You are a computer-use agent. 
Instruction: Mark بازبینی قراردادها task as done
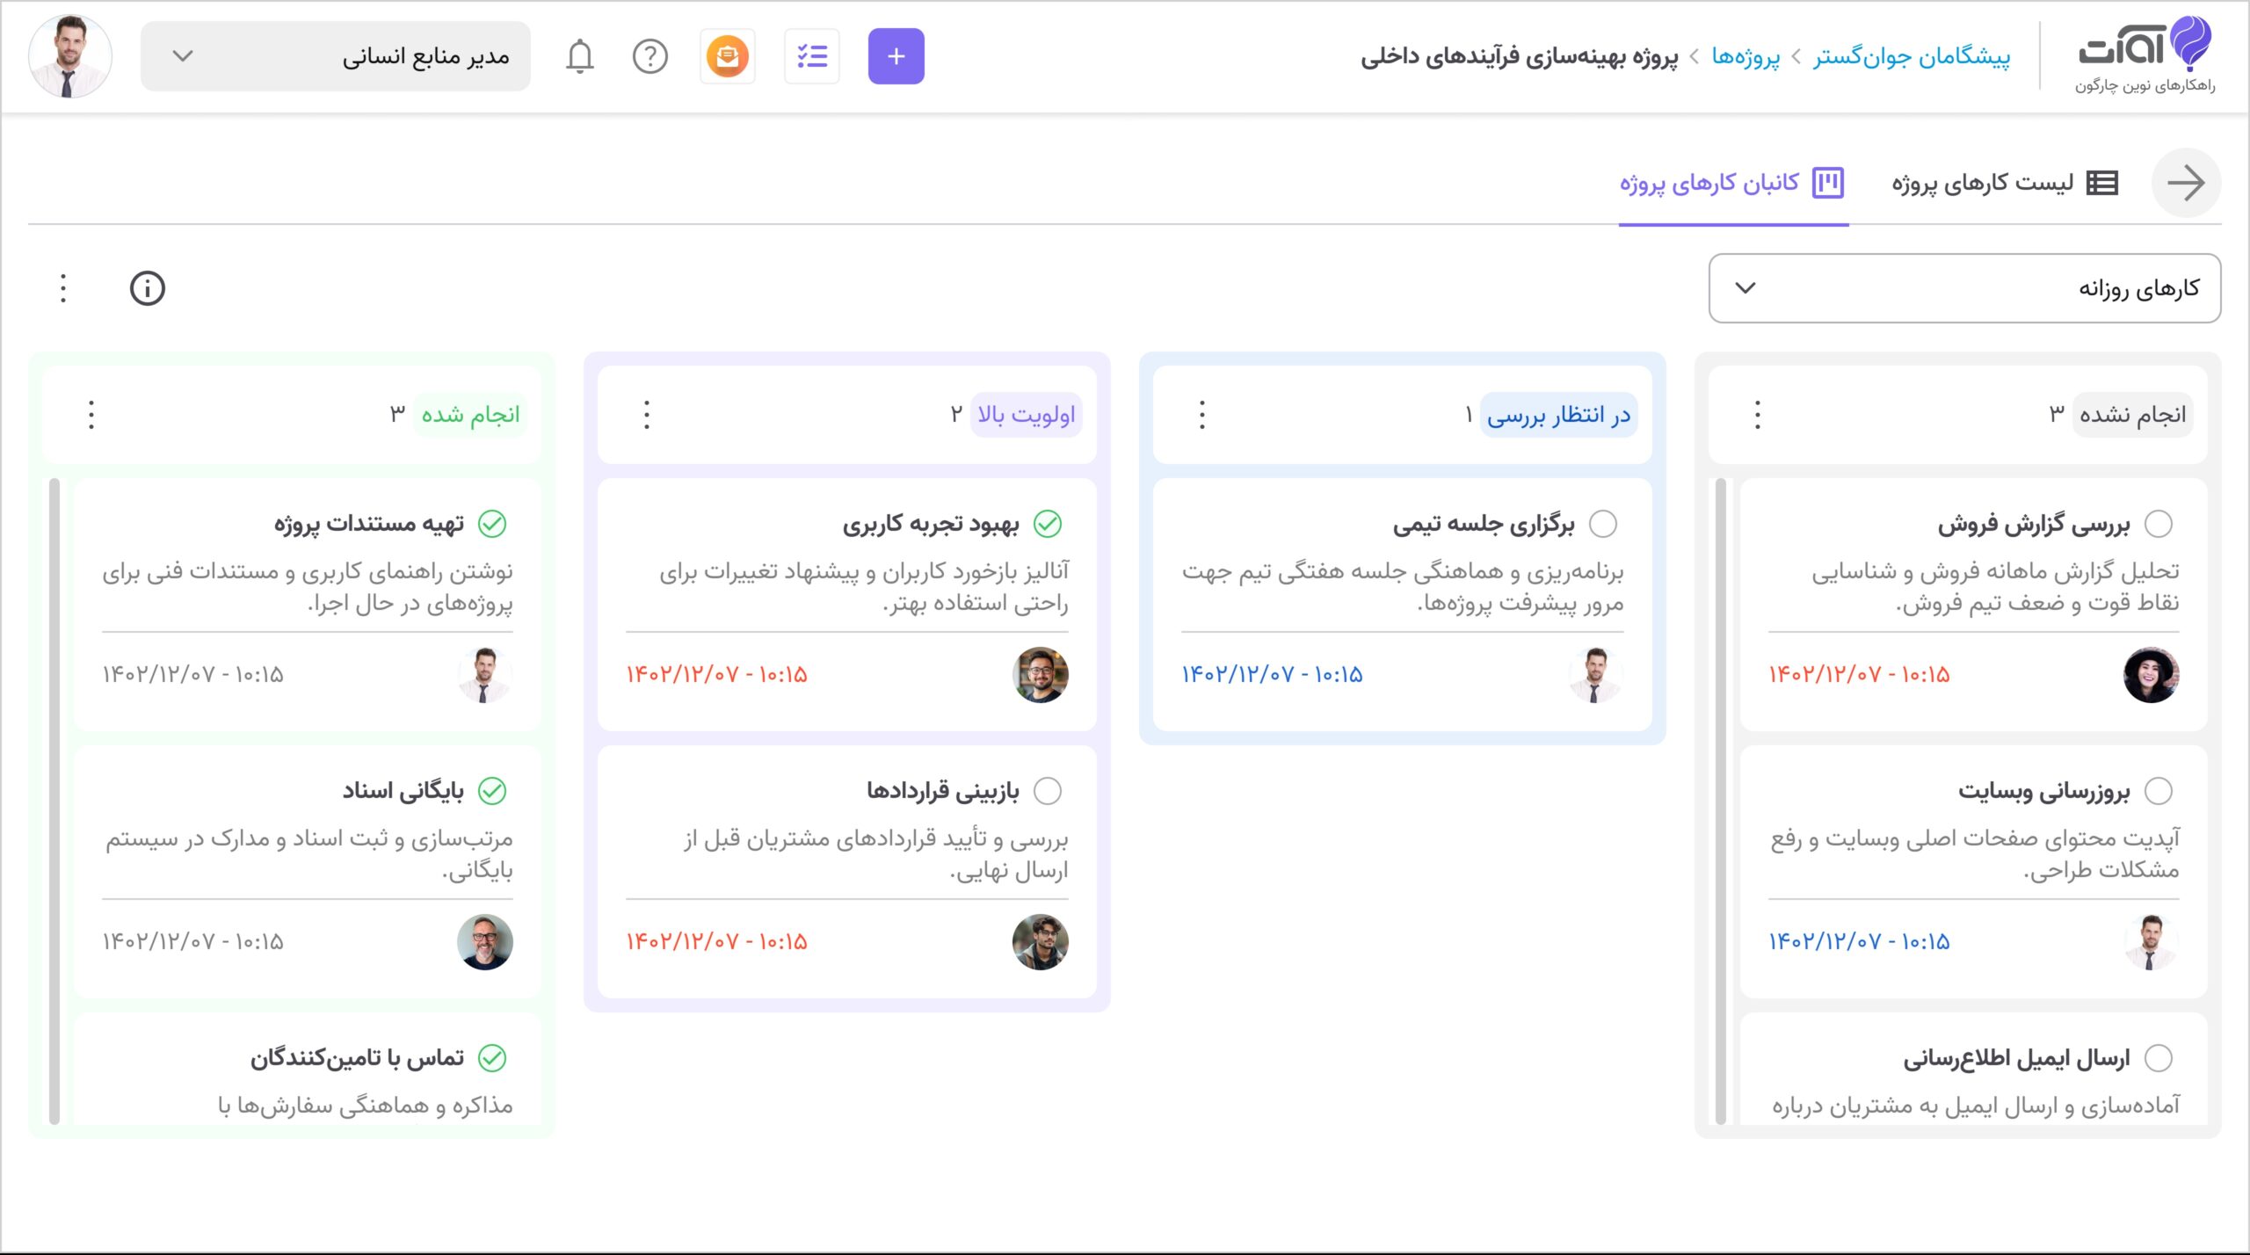pyautogui.click(x=1048, y=791)
